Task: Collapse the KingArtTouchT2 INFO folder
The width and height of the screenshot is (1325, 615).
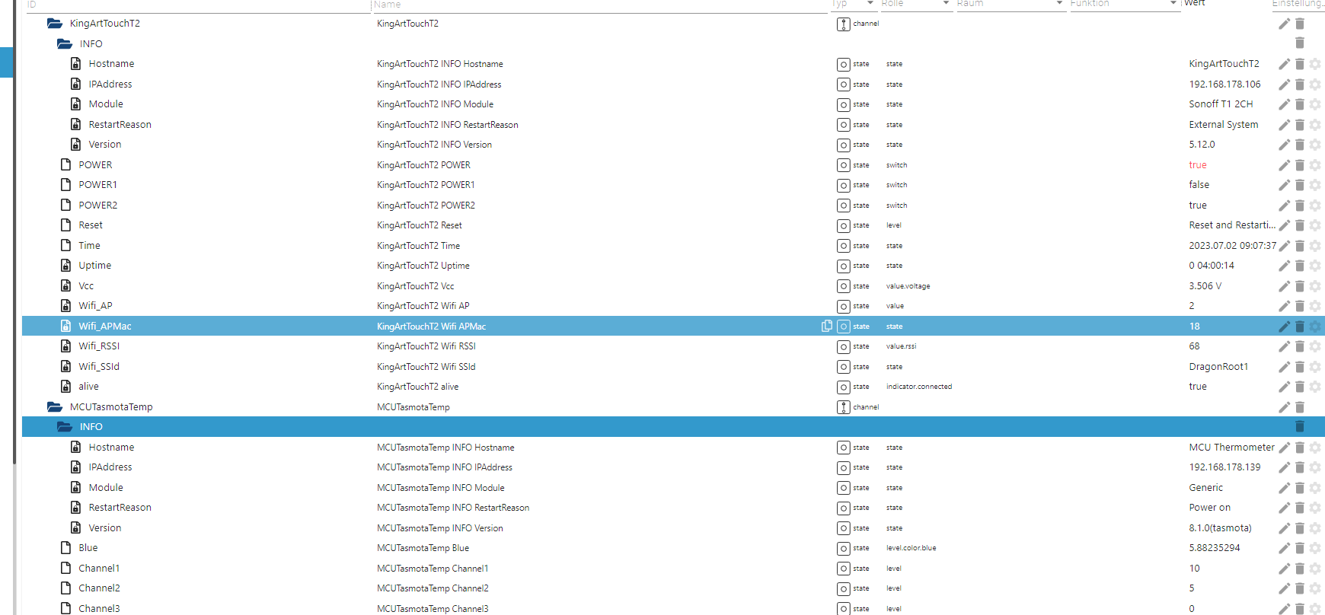Action: pos(65,43)
